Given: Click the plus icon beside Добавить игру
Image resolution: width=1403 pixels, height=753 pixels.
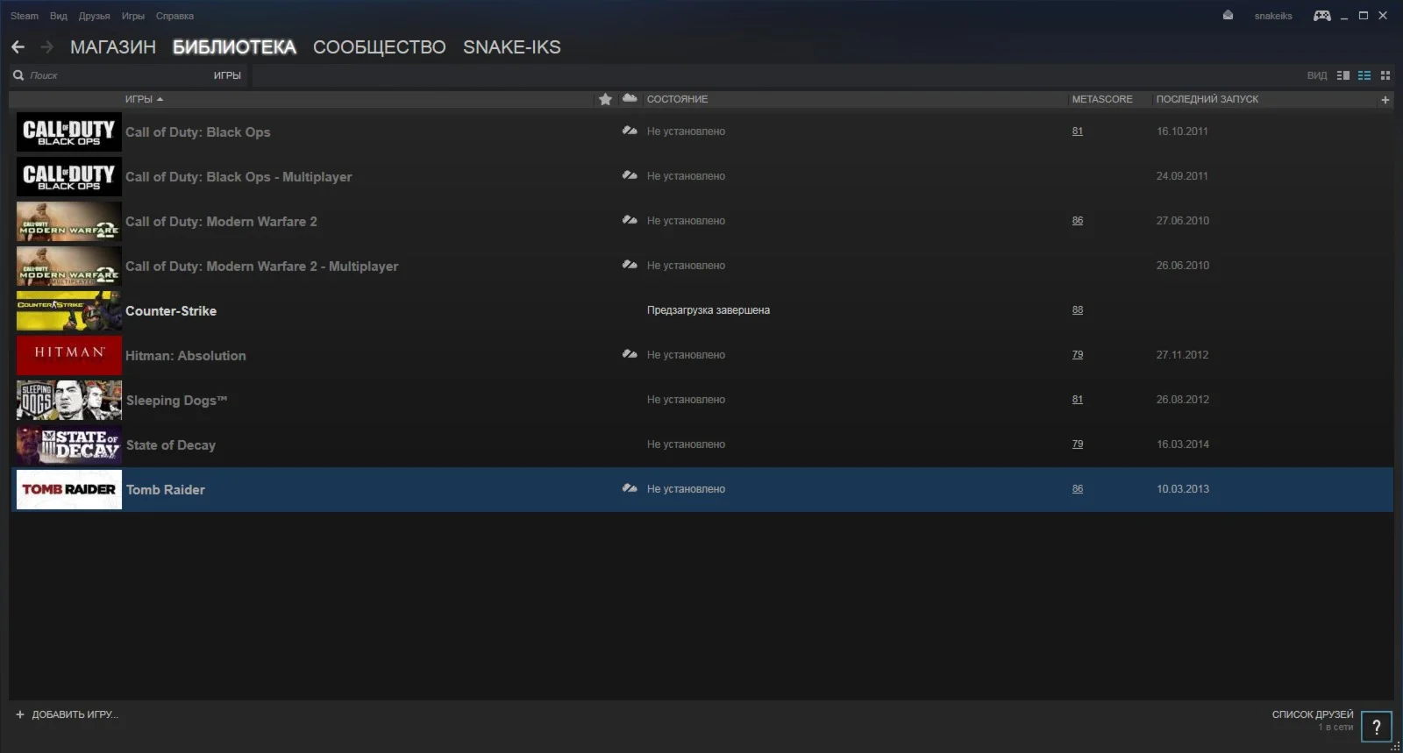Looking at the screenshot, I should coord(20,714).
